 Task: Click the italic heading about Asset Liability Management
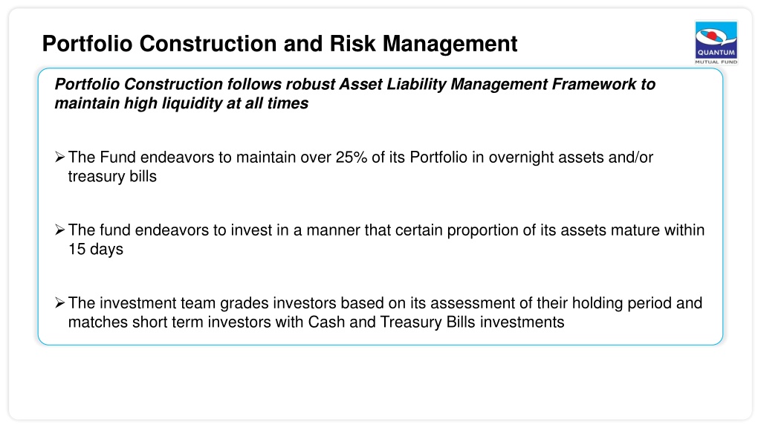pos(354,94)
